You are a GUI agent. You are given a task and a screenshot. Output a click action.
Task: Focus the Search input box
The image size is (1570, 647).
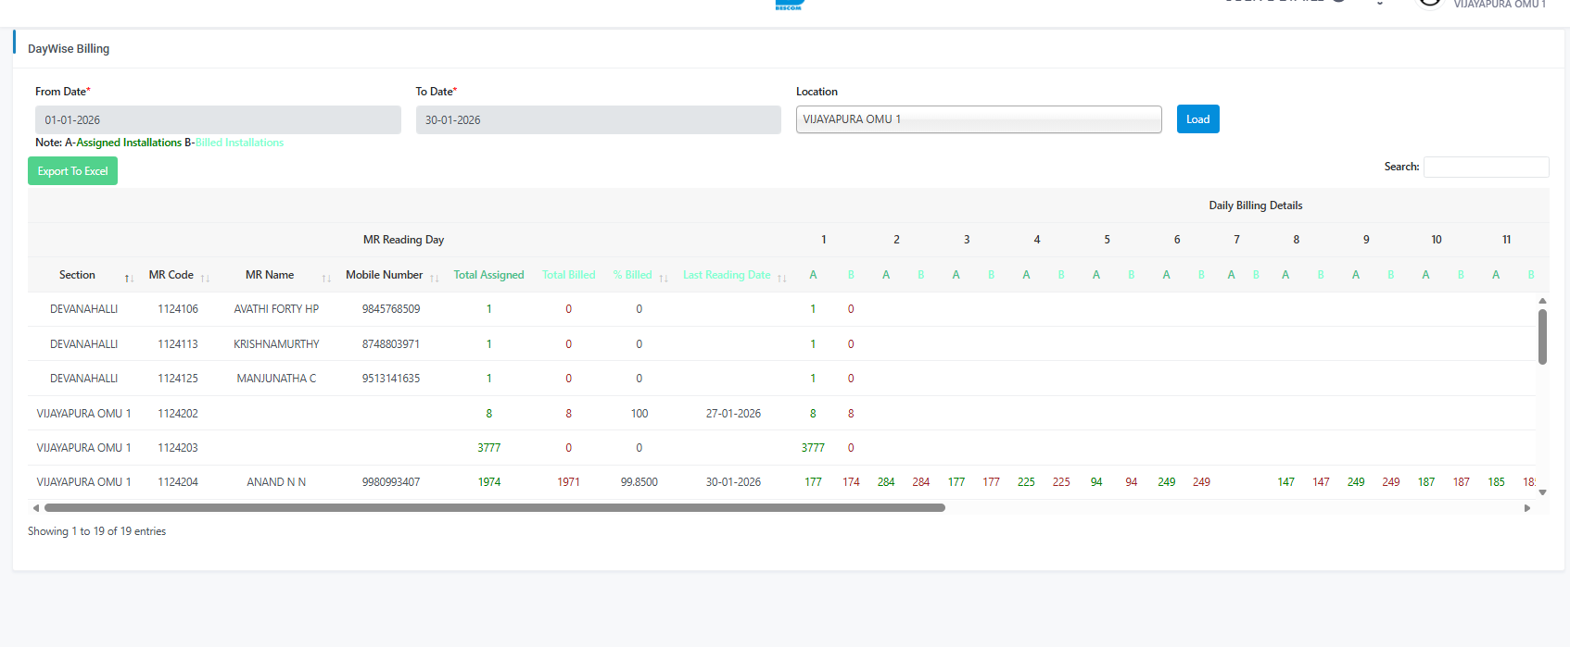pos(1486,167)
